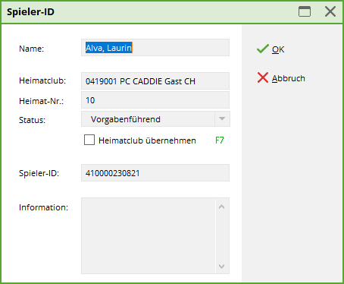Image resolution: width=344 pixels, height=284 pixels.
Task: Click the Name field with Alva, Laurin
Action: point(155,48)
